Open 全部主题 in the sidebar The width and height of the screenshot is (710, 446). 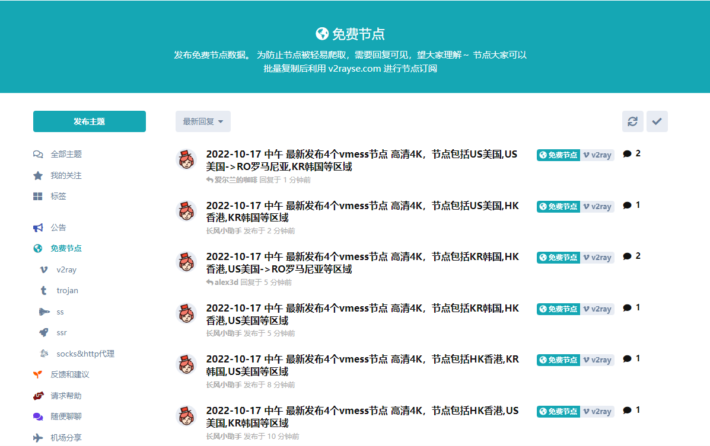[x=66, y=154]
